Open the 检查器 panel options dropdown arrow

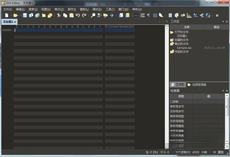coord(223,91)
